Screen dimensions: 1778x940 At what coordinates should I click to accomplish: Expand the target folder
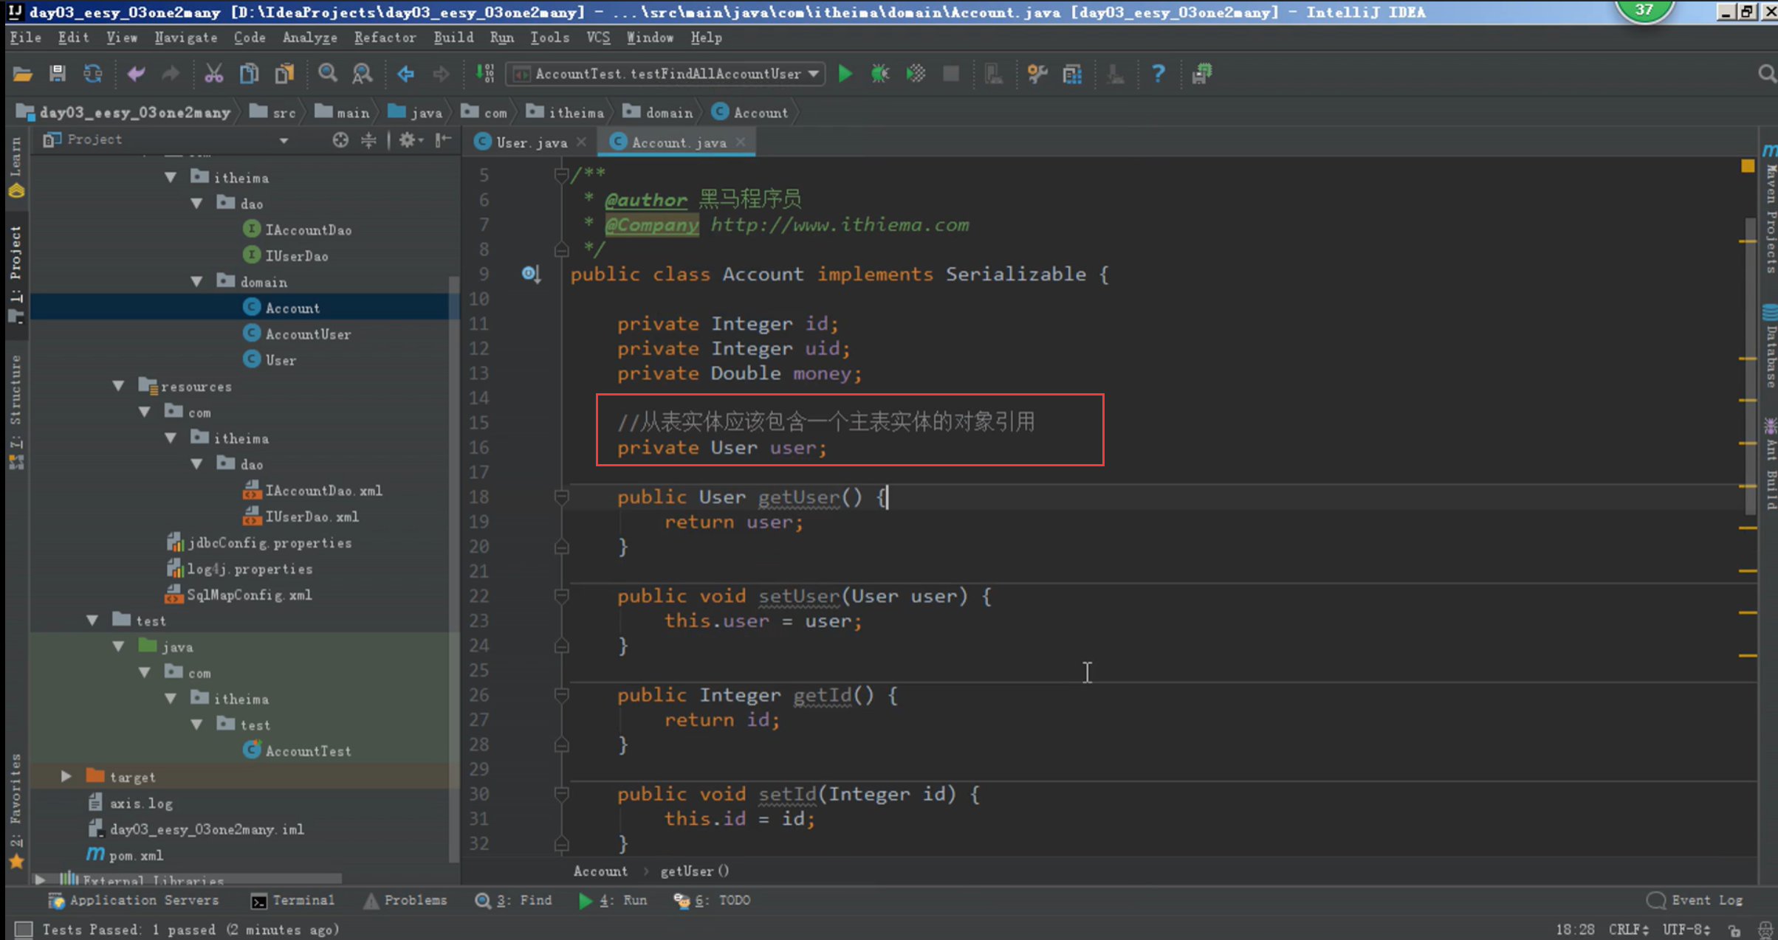click(x=66, y=776)
